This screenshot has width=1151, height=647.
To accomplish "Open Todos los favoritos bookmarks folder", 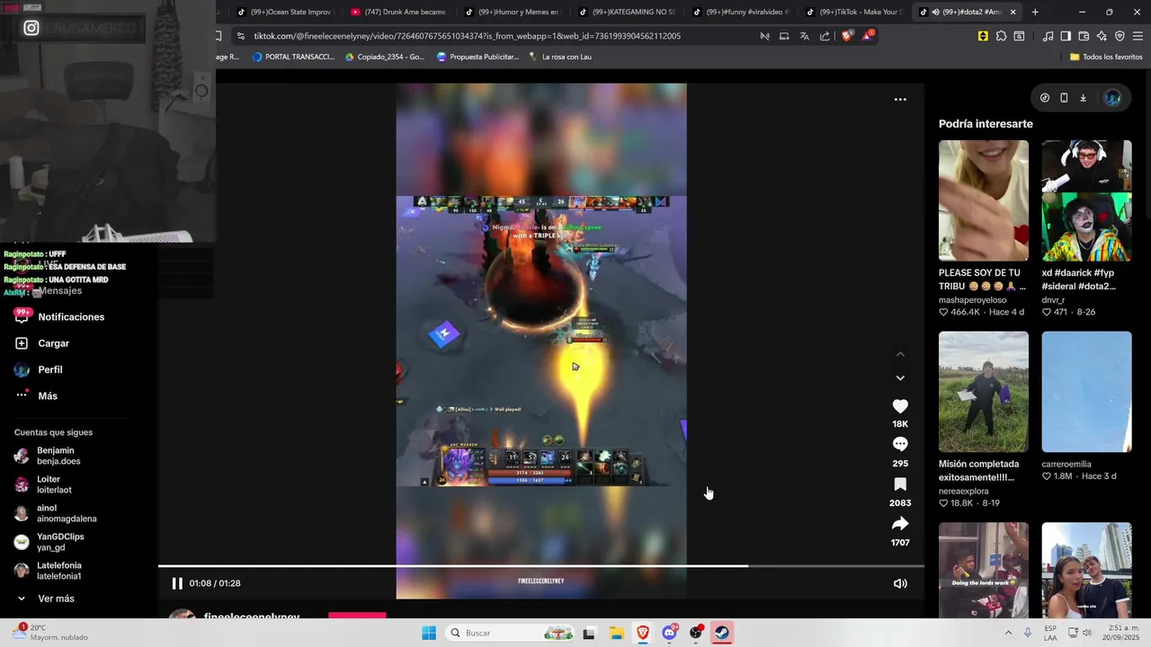I will [x=1106, y=57].
